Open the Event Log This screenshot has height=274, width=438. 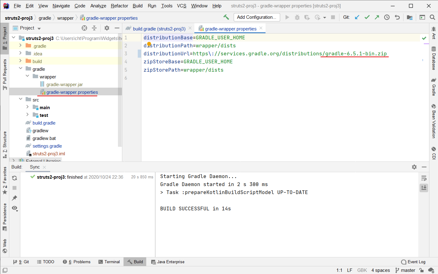tap(413, 262)
